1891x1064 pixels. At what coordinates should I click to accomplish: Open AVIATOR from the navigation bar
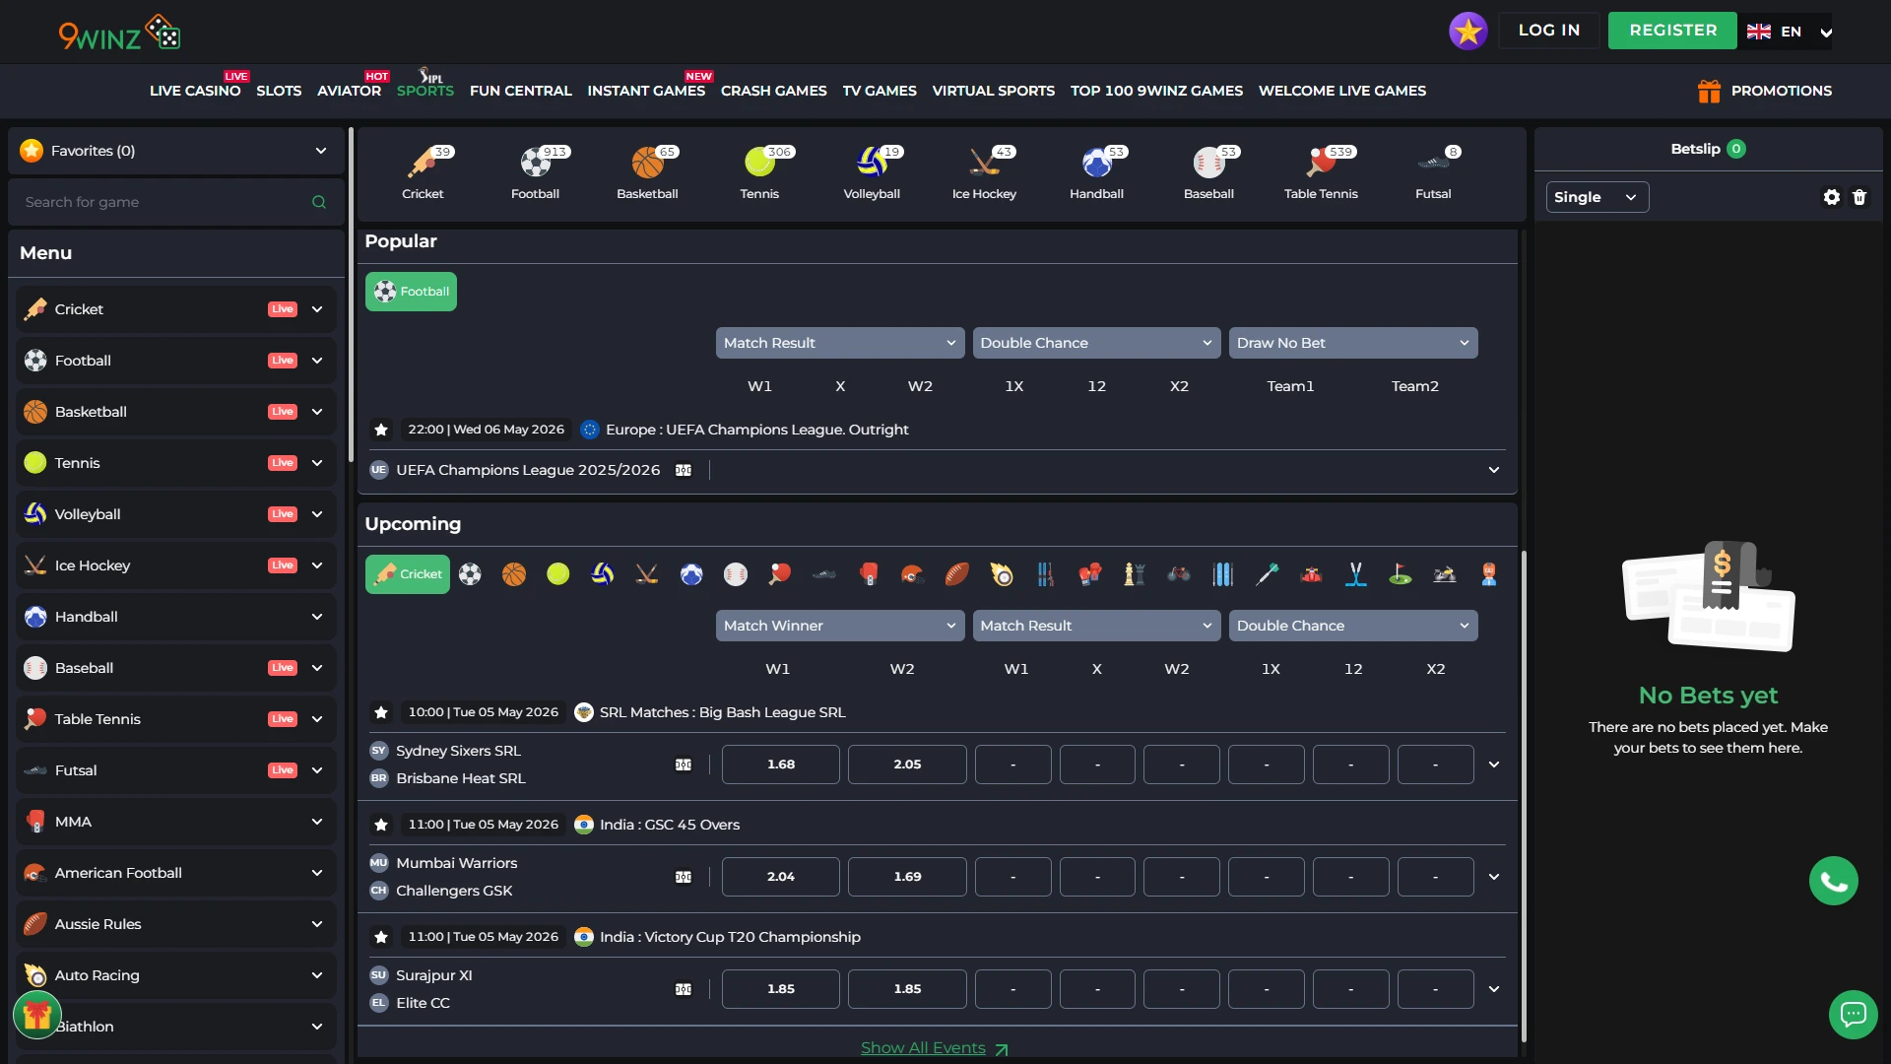pyautogui.click(x=349, y=91)
